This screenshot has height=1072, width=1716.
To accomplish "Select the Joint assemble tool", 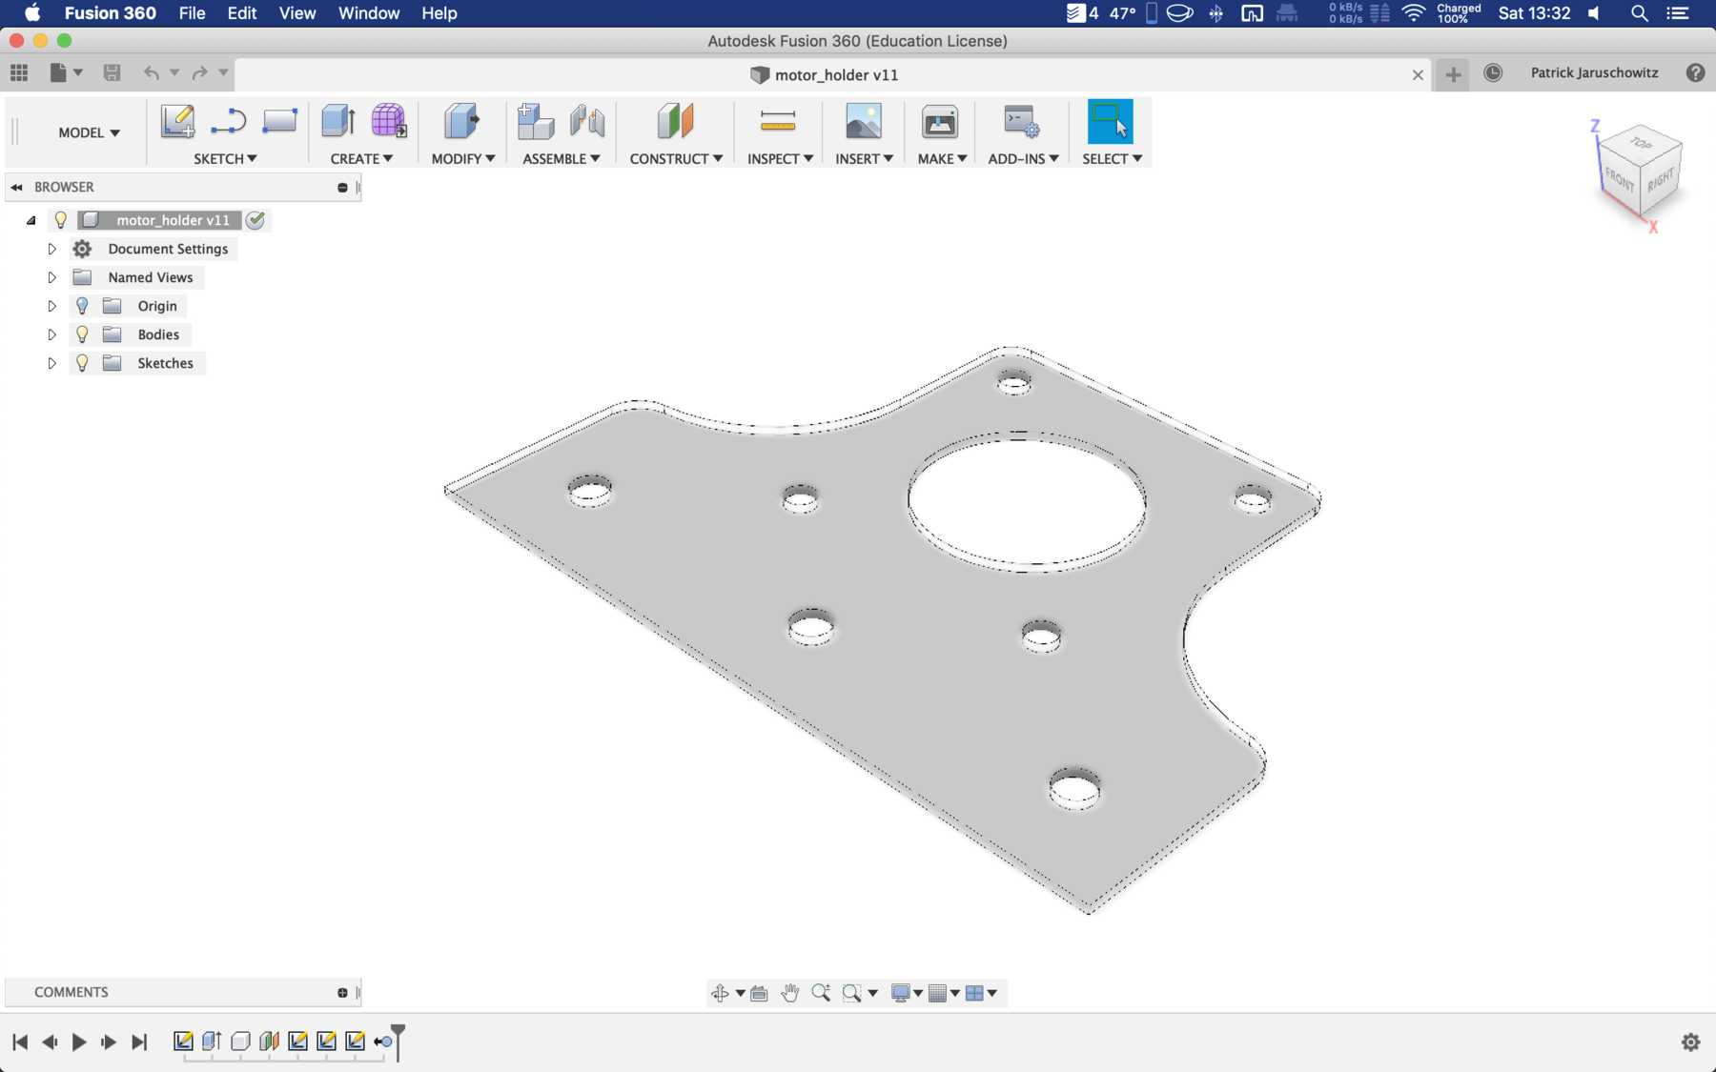I will pos(587,122).
